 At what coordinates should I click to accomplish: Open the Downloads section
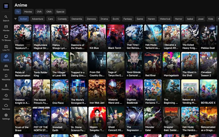click(x=6, y=87)
